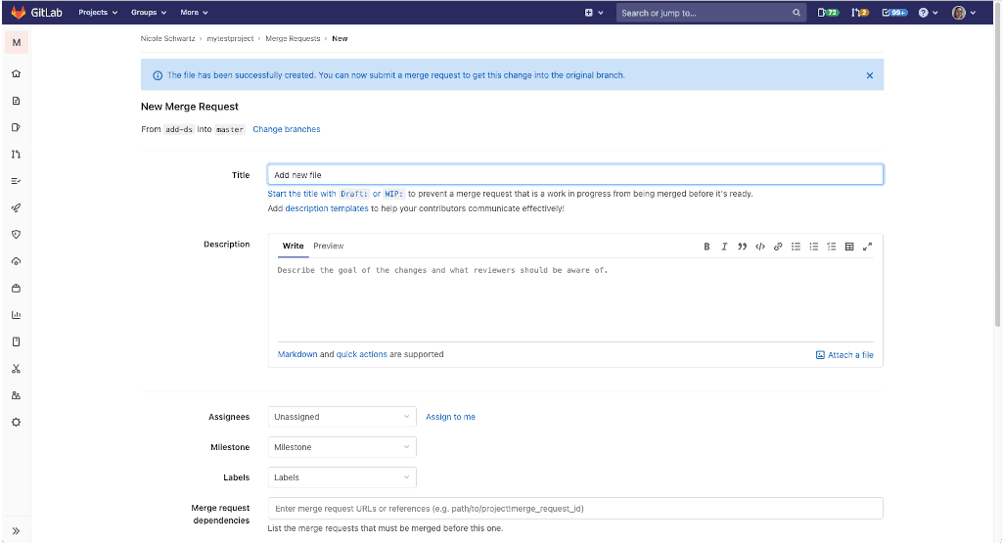Open the Repository icon in sidebar

click(16, 101)
